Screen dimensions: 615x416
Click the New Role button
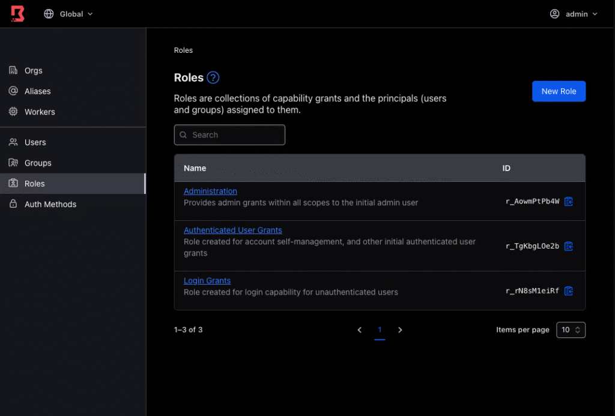[559, 91]
